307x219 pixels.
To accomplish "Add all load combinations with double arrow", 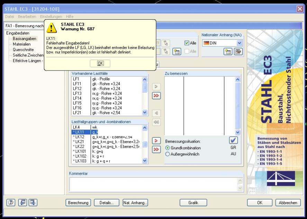I will 156,150.
